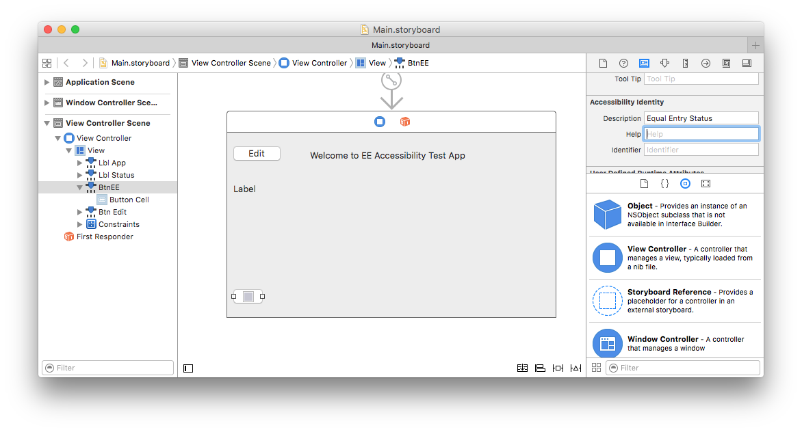The image size is (802, 432).
Task: Click View Controller Scene breadcrumb
Action: (x=225, y=64)
